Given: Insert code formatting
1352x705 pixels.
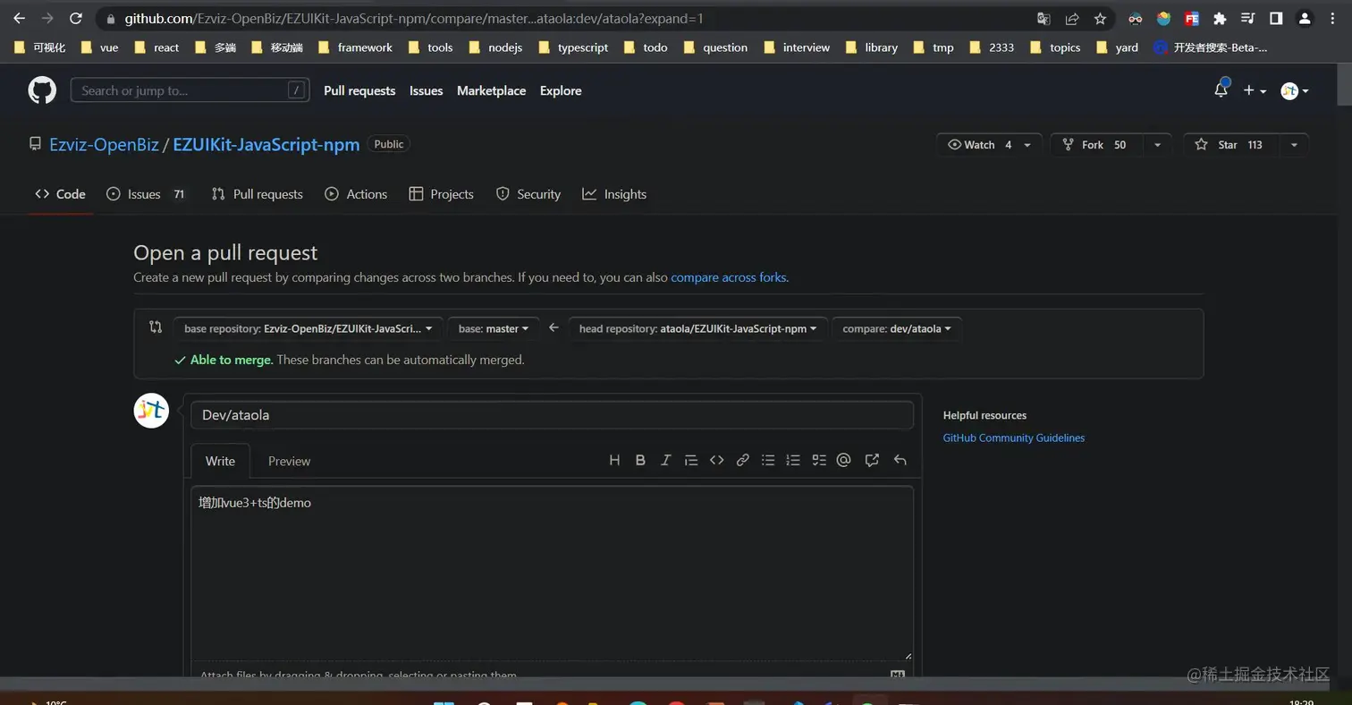Looking at the screenshot, I should click(716, 460).
